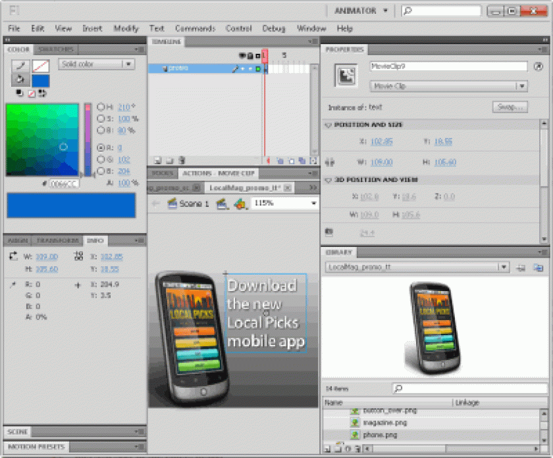Open the Color panel options menu
Image resolution: width=553 pixels, height=458 pixels.
click(140, 50)
